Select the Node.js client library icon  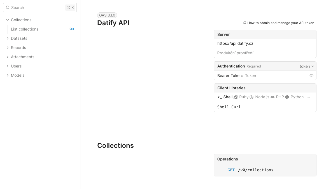(252, 97)
